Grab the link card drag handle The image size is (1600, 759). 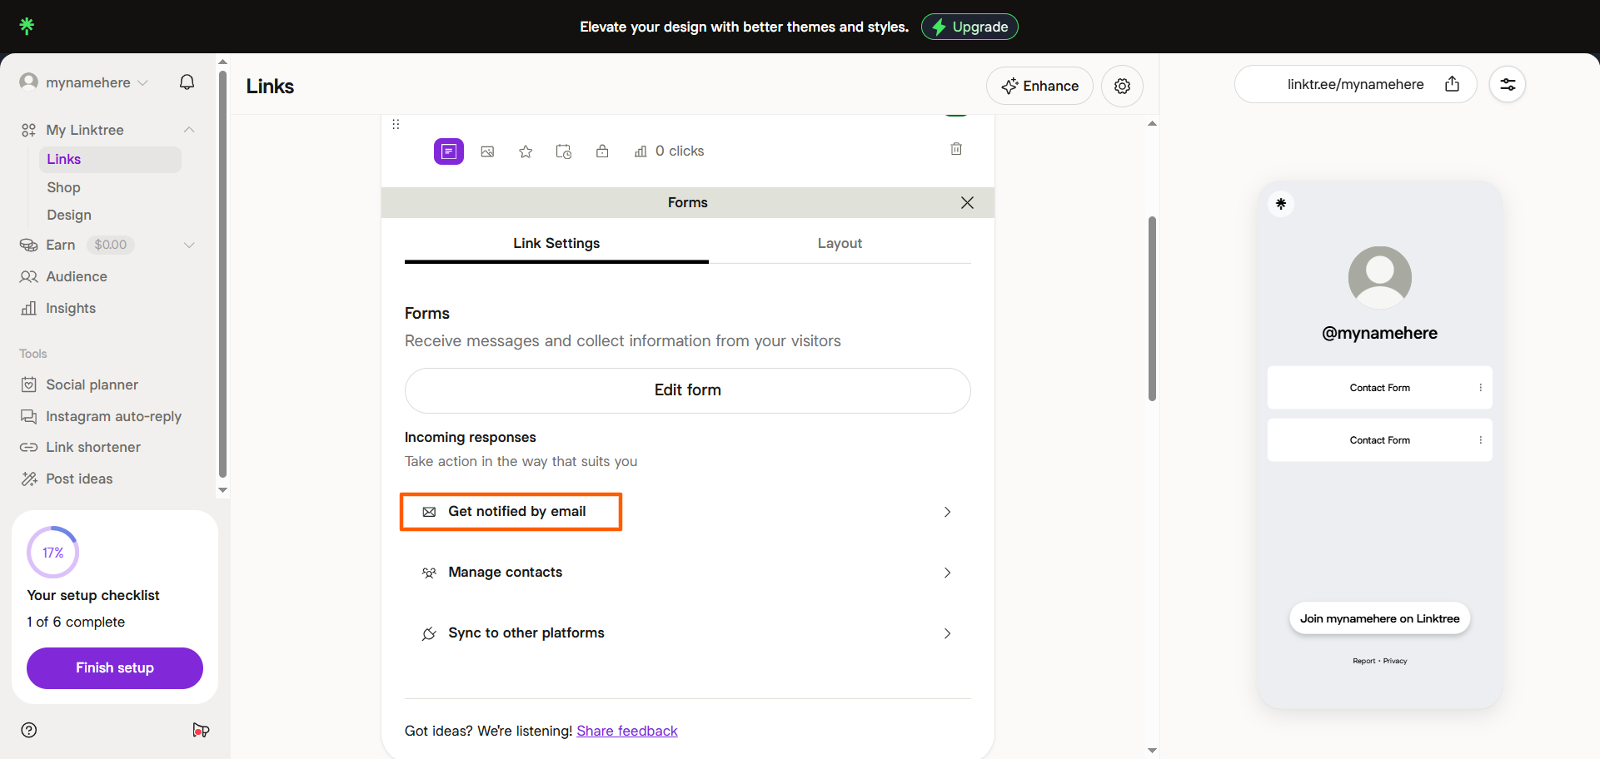[396, 124]
